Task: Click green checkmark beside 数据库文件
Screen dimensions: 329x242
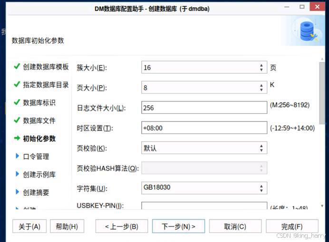Action: pos(17,120)
